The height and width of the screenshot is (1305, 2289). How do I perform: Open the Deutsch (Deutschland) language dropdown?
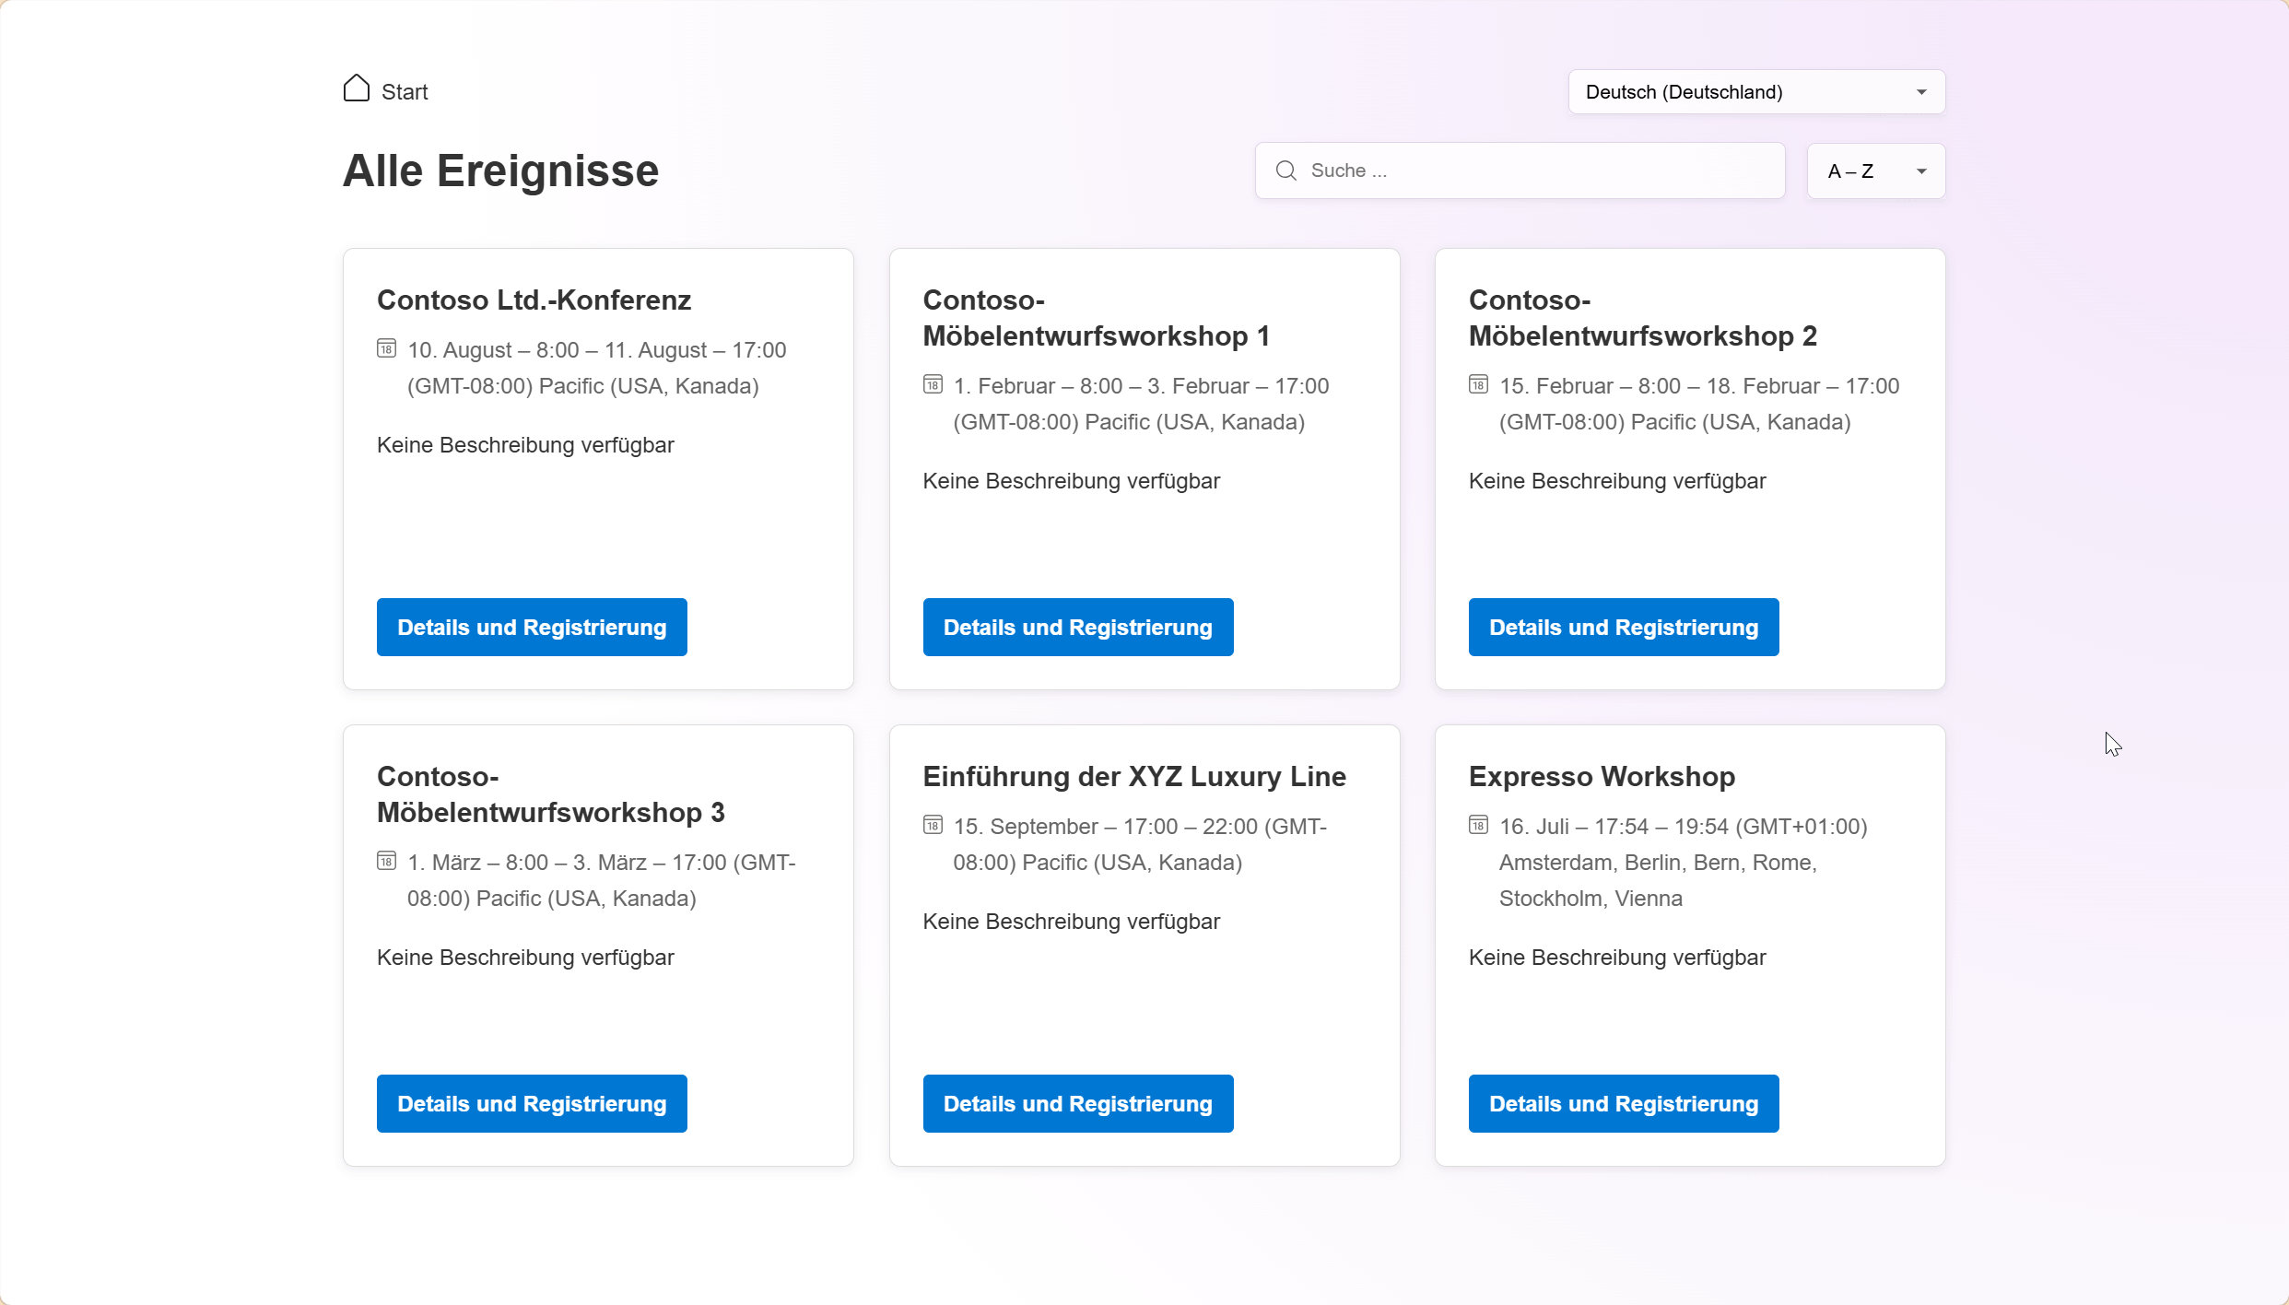coord(1756,92)
